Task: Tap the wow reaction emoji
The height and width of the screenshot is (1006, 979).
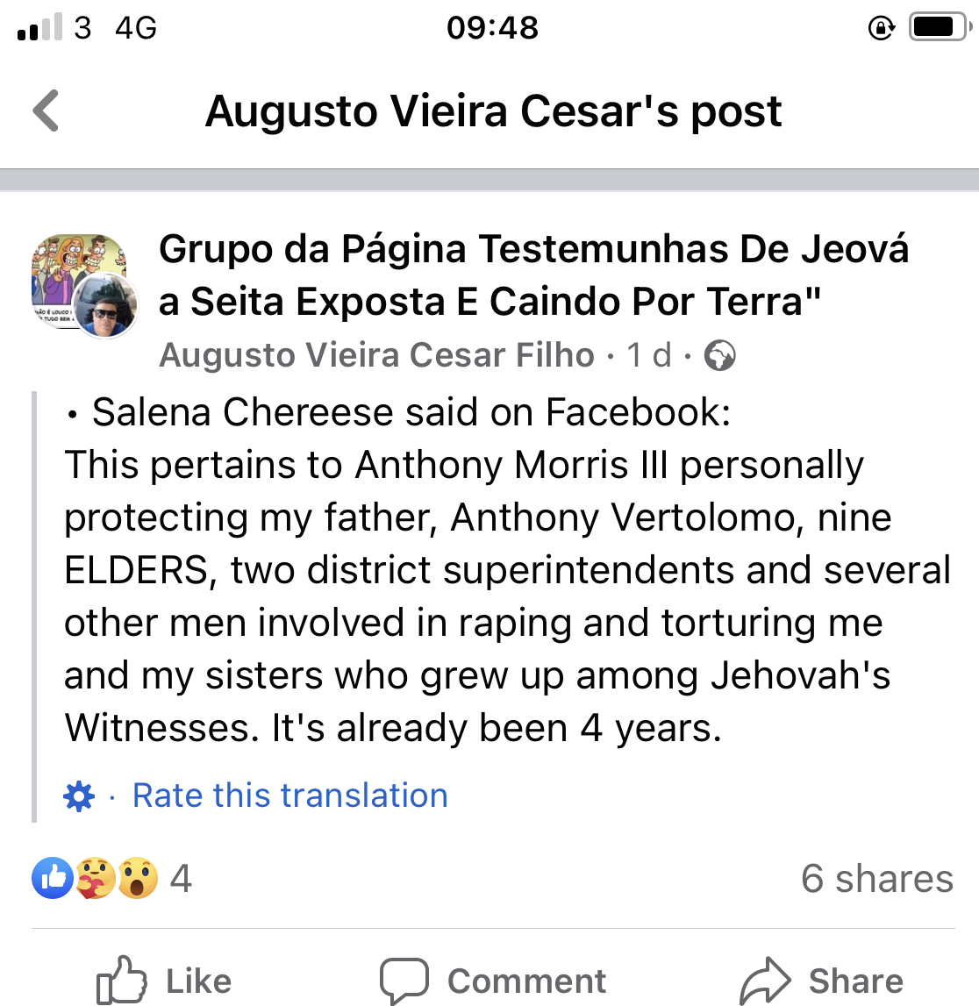Action: [x=137, y=878]
